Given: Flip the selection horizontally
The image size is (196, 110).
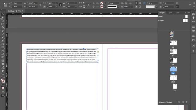Looking at the screenshot, I should click(x=80, y=7).
